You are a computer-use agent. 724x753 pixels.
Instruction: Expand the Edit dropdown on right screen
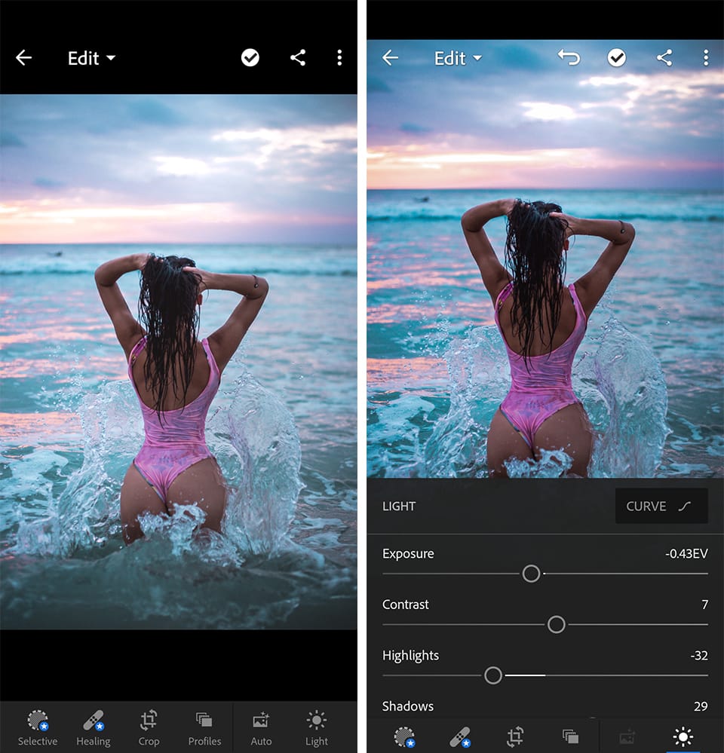pos(458,59)
